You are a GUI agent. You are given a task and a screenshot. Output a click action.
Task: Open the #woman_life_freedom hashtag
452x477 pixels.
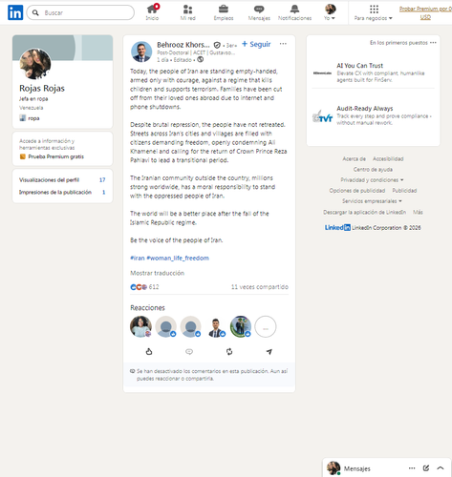(x=178, y=258)
